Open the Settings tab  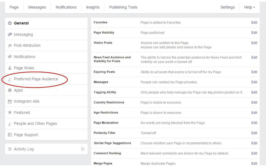coord(227,7)
